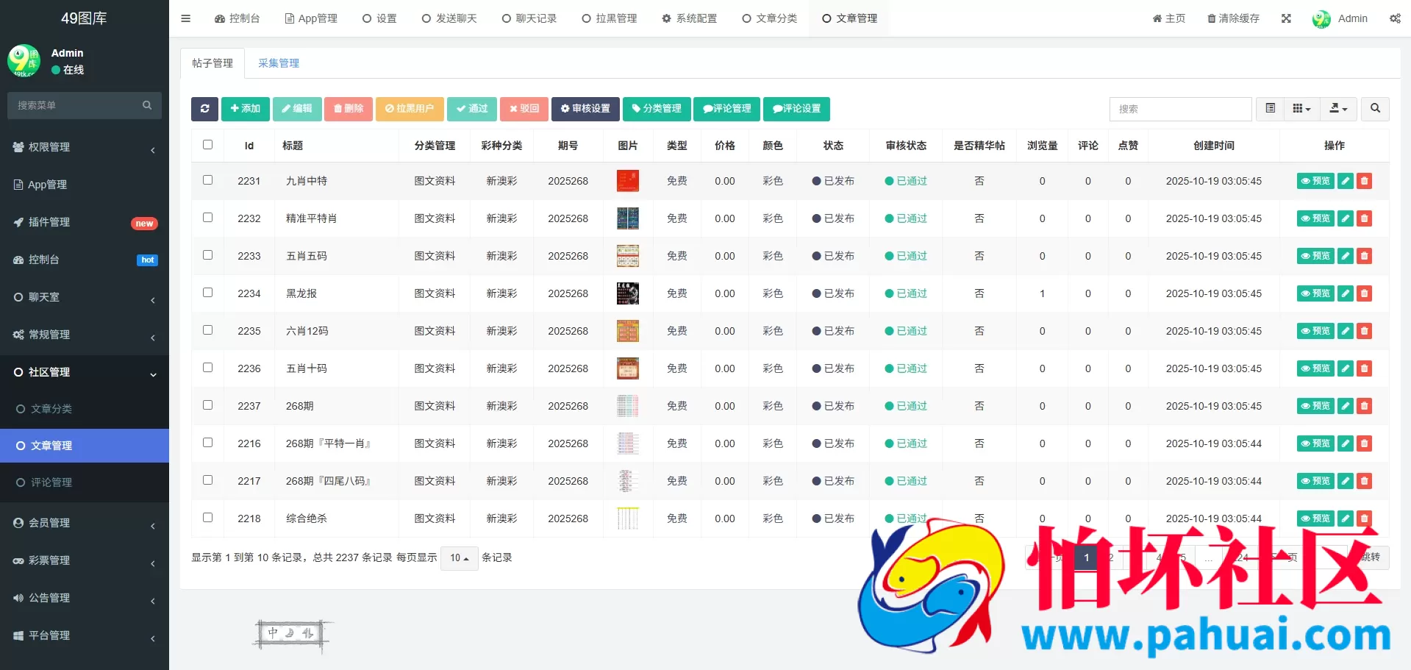Open the export/download icon near search
1411x670 pixels.
pyautogui.click(x=1337, y=109)
